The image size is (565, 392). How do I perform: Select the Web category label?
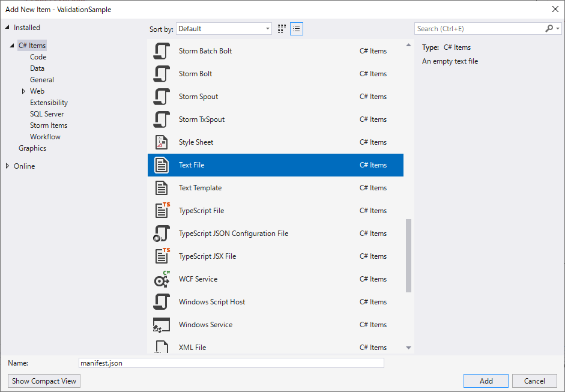coord(37,91)
